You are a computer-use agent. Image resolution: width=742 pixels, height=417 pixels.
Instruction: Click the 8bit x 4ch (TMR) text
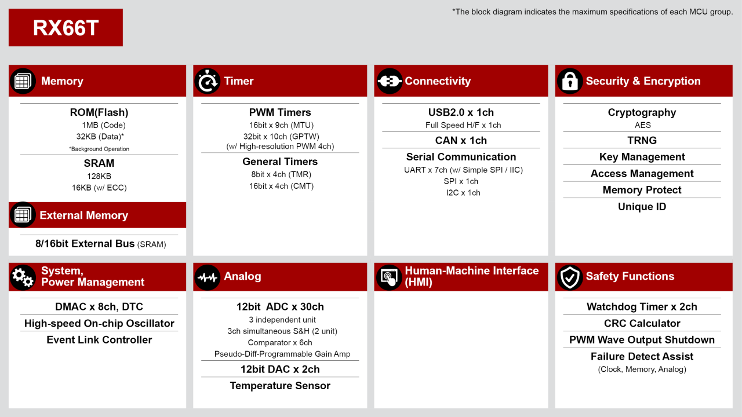280,174
